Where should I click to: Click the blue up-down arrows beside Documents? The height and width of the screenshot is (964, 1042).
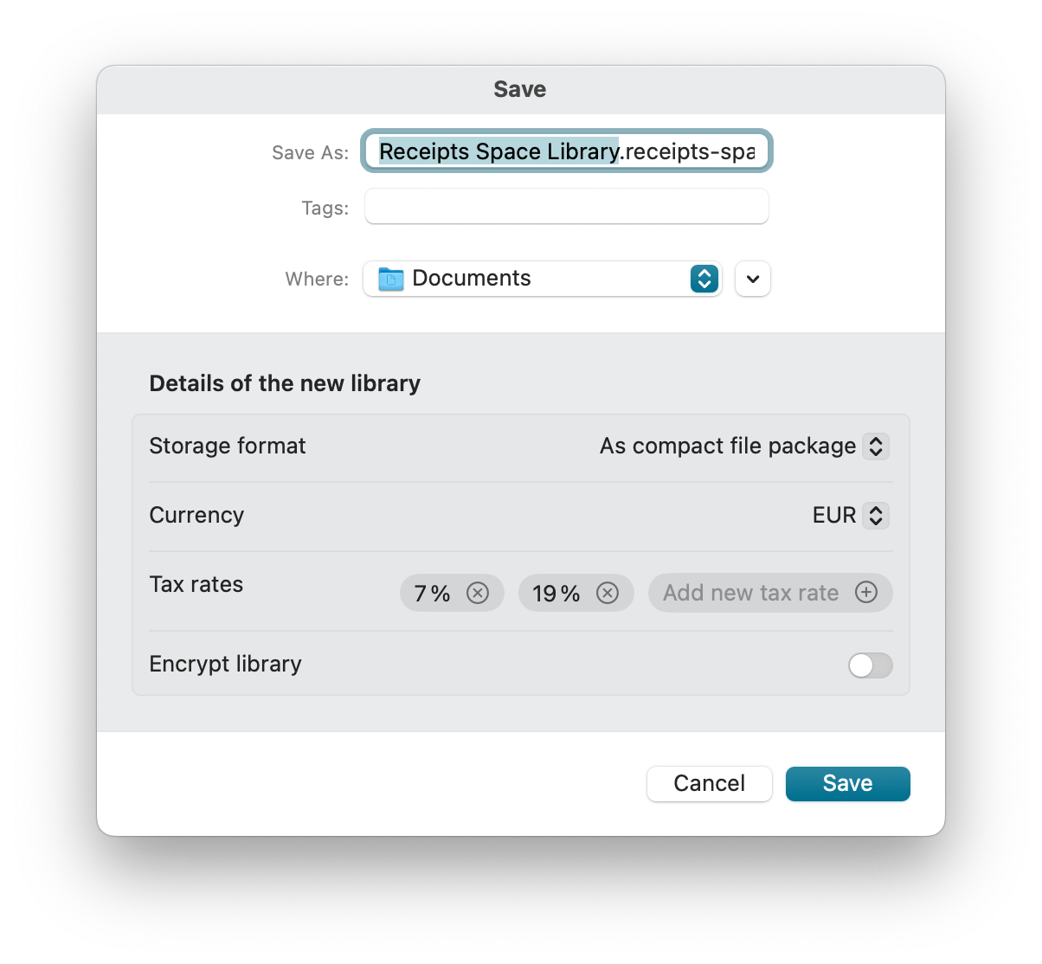click(704, 279)
